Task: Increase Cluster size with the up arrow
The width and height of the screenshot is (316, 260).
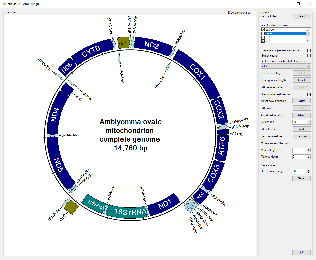Action: tap(309, 121)
